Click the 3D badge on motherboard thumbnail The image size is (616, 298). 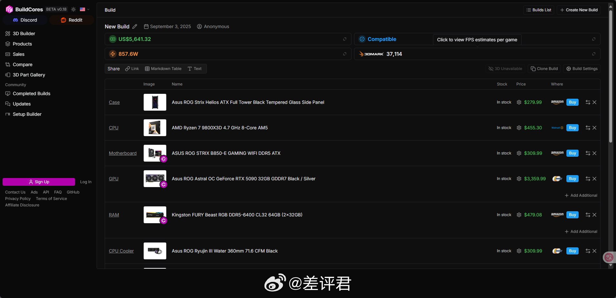tap(164, 159)
